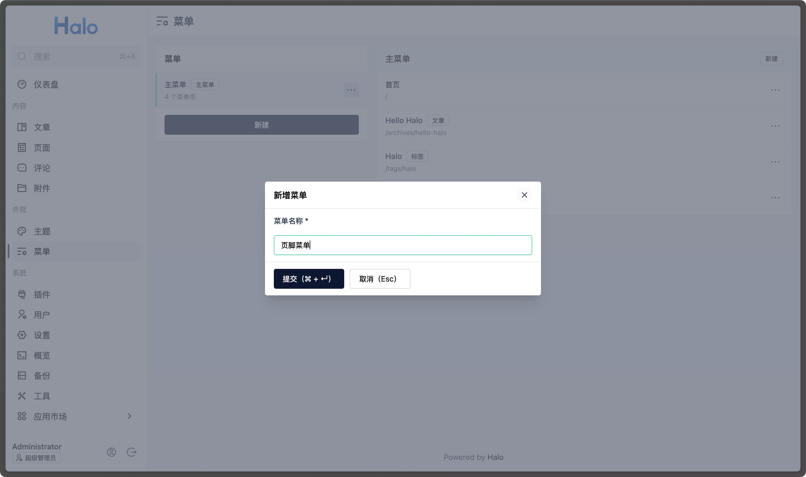Click the 附件 attachments icon
The width and height of the screenshot is (806, 477).
coord(22,188)
